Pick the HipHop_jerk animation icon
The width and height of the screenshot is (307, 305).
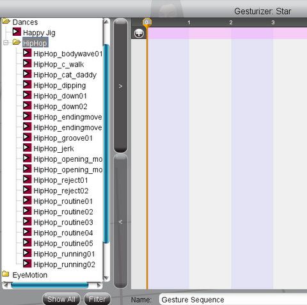27,148
